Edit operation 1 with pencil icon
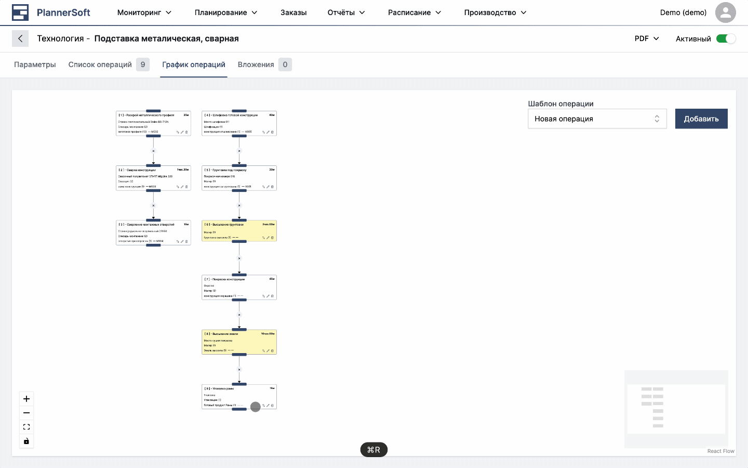Image resolution: width=748 pixels, height=468 pixels. click(182, 132)
